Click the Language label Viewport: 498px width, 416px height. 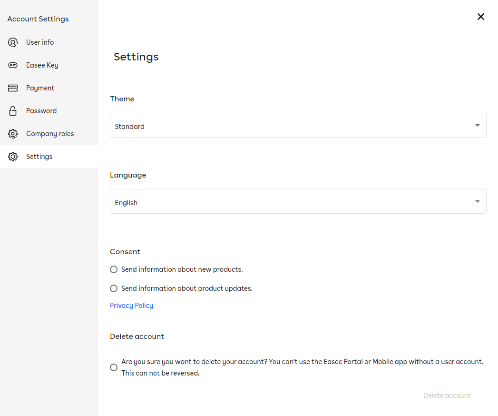[x=128, y=175]
